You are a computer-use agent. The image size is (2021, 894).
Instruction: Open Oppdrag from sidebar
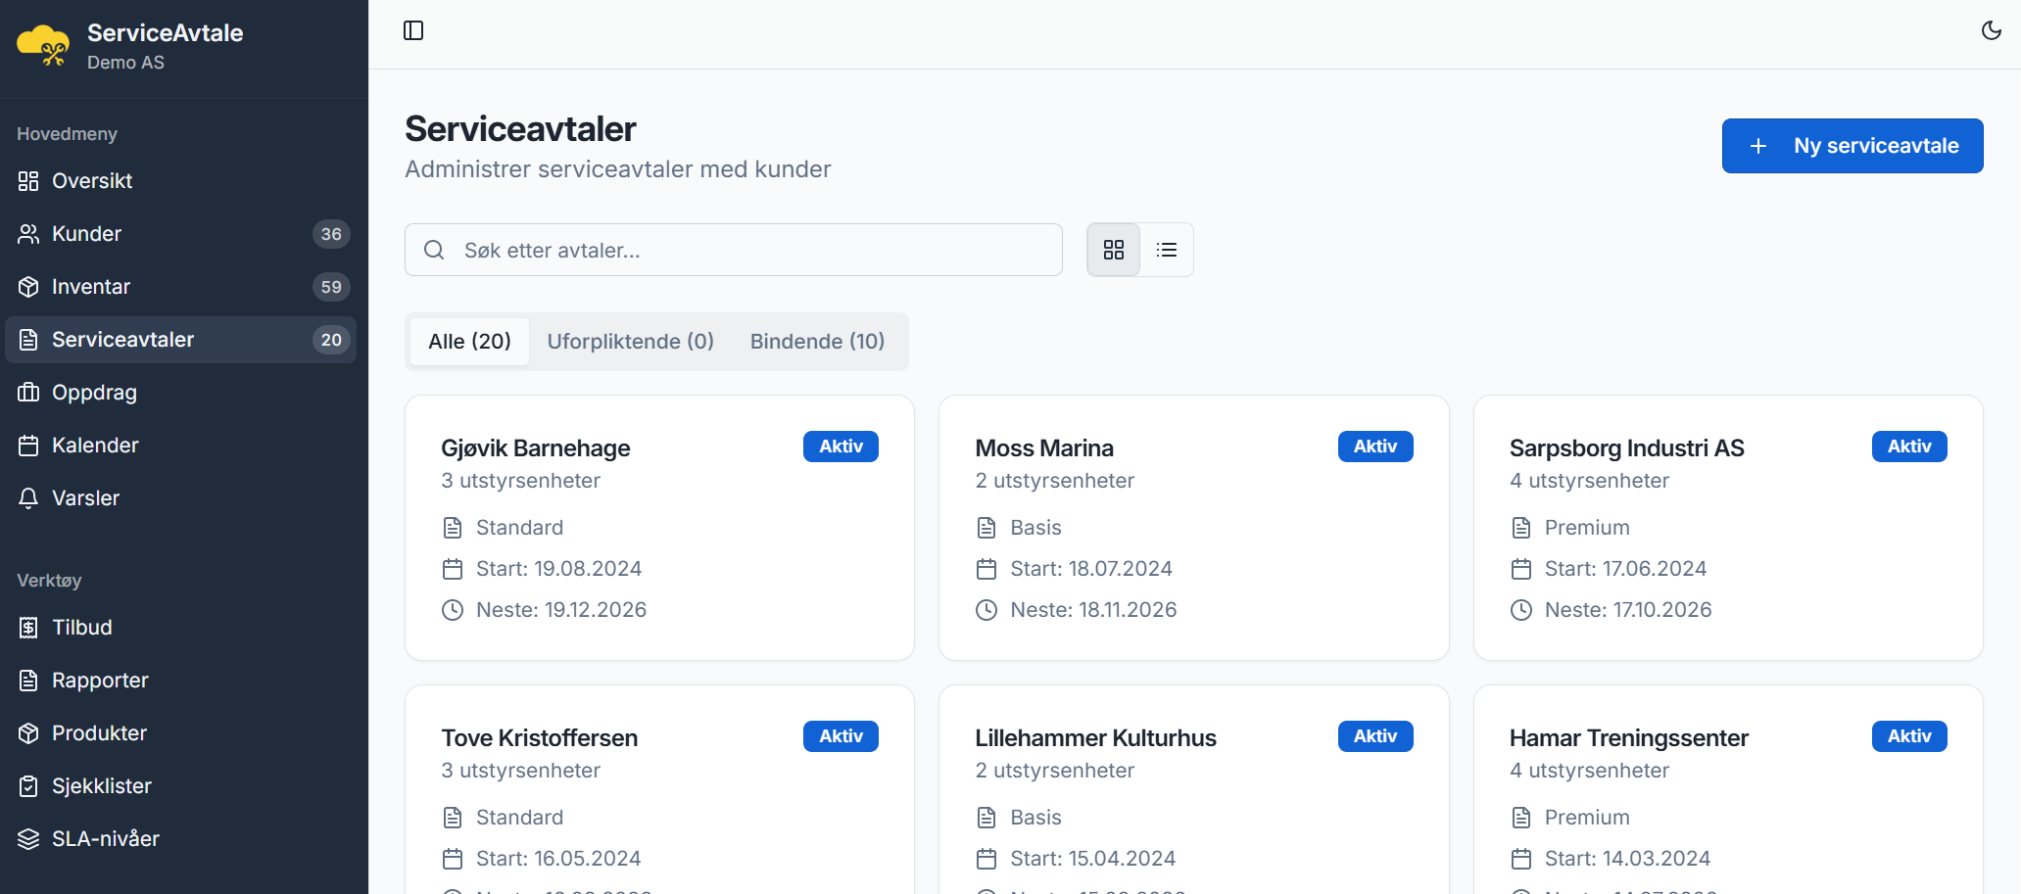click(x=94, y=393)
